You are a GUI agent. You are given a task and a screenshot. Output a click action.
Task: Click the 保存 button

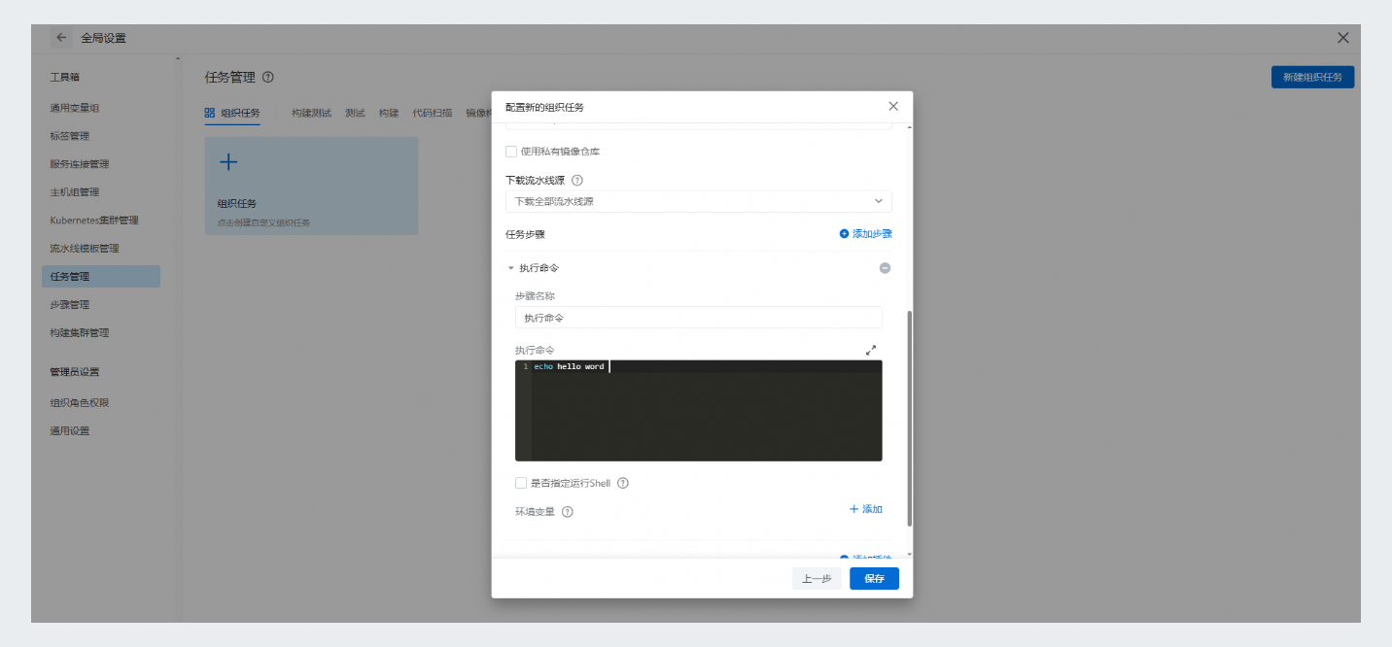pos(874,579)
